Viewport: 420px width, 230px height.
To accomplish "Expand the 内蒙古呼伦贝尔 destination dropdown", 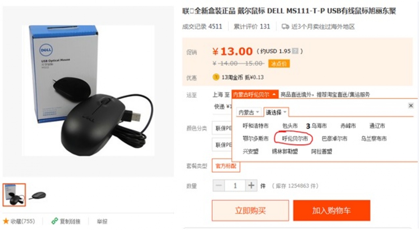I will click(255, 94).
